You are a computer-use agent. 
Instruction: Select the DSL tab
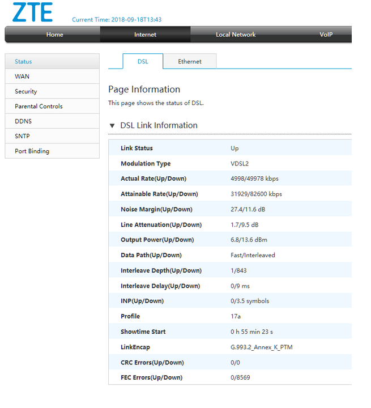point(143,61)
